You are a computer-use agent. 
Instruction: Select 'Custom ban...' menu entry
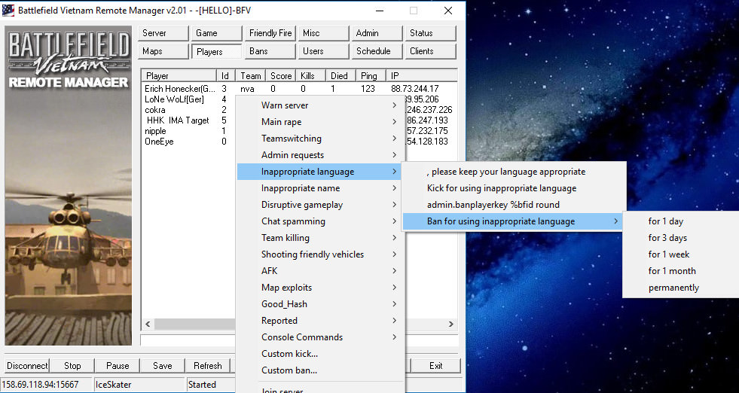[x=289, y=370]
